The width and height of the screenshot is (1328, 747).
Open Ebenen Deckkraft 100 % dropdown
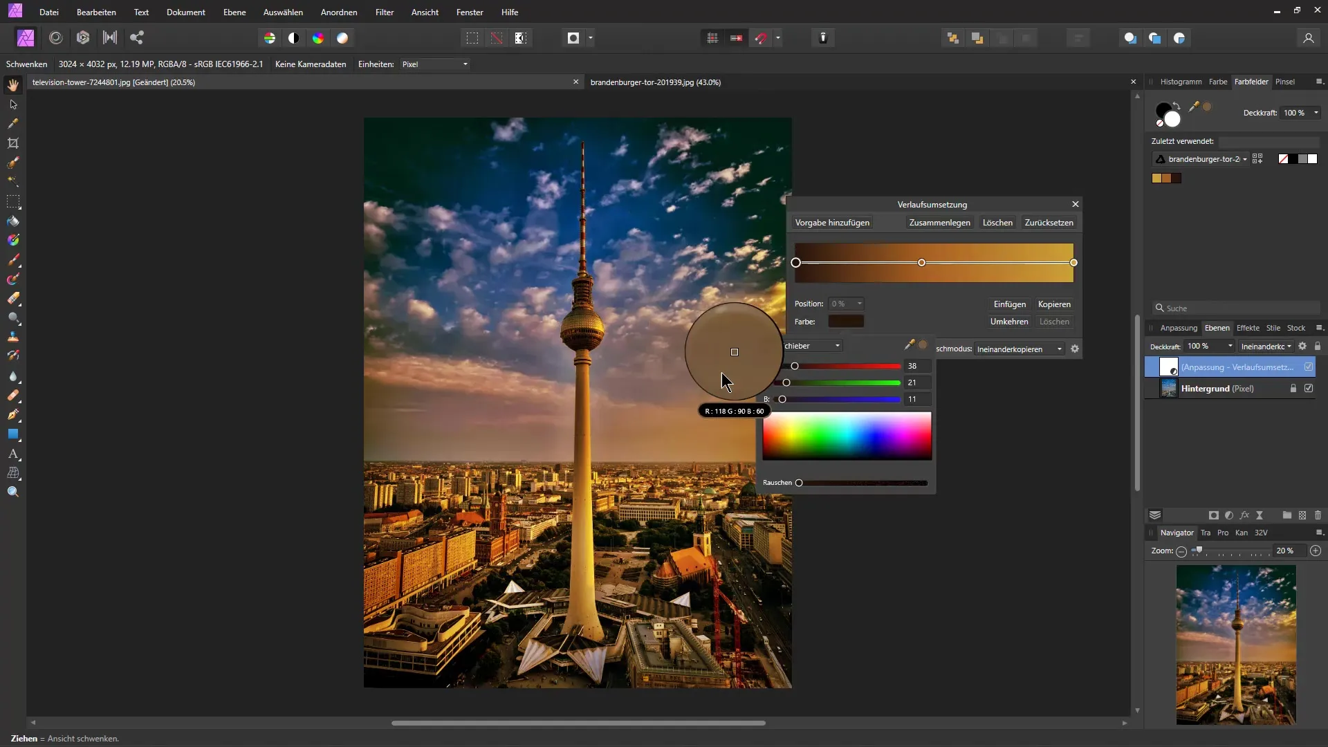pyautogui.click(x=1210, y=347)
